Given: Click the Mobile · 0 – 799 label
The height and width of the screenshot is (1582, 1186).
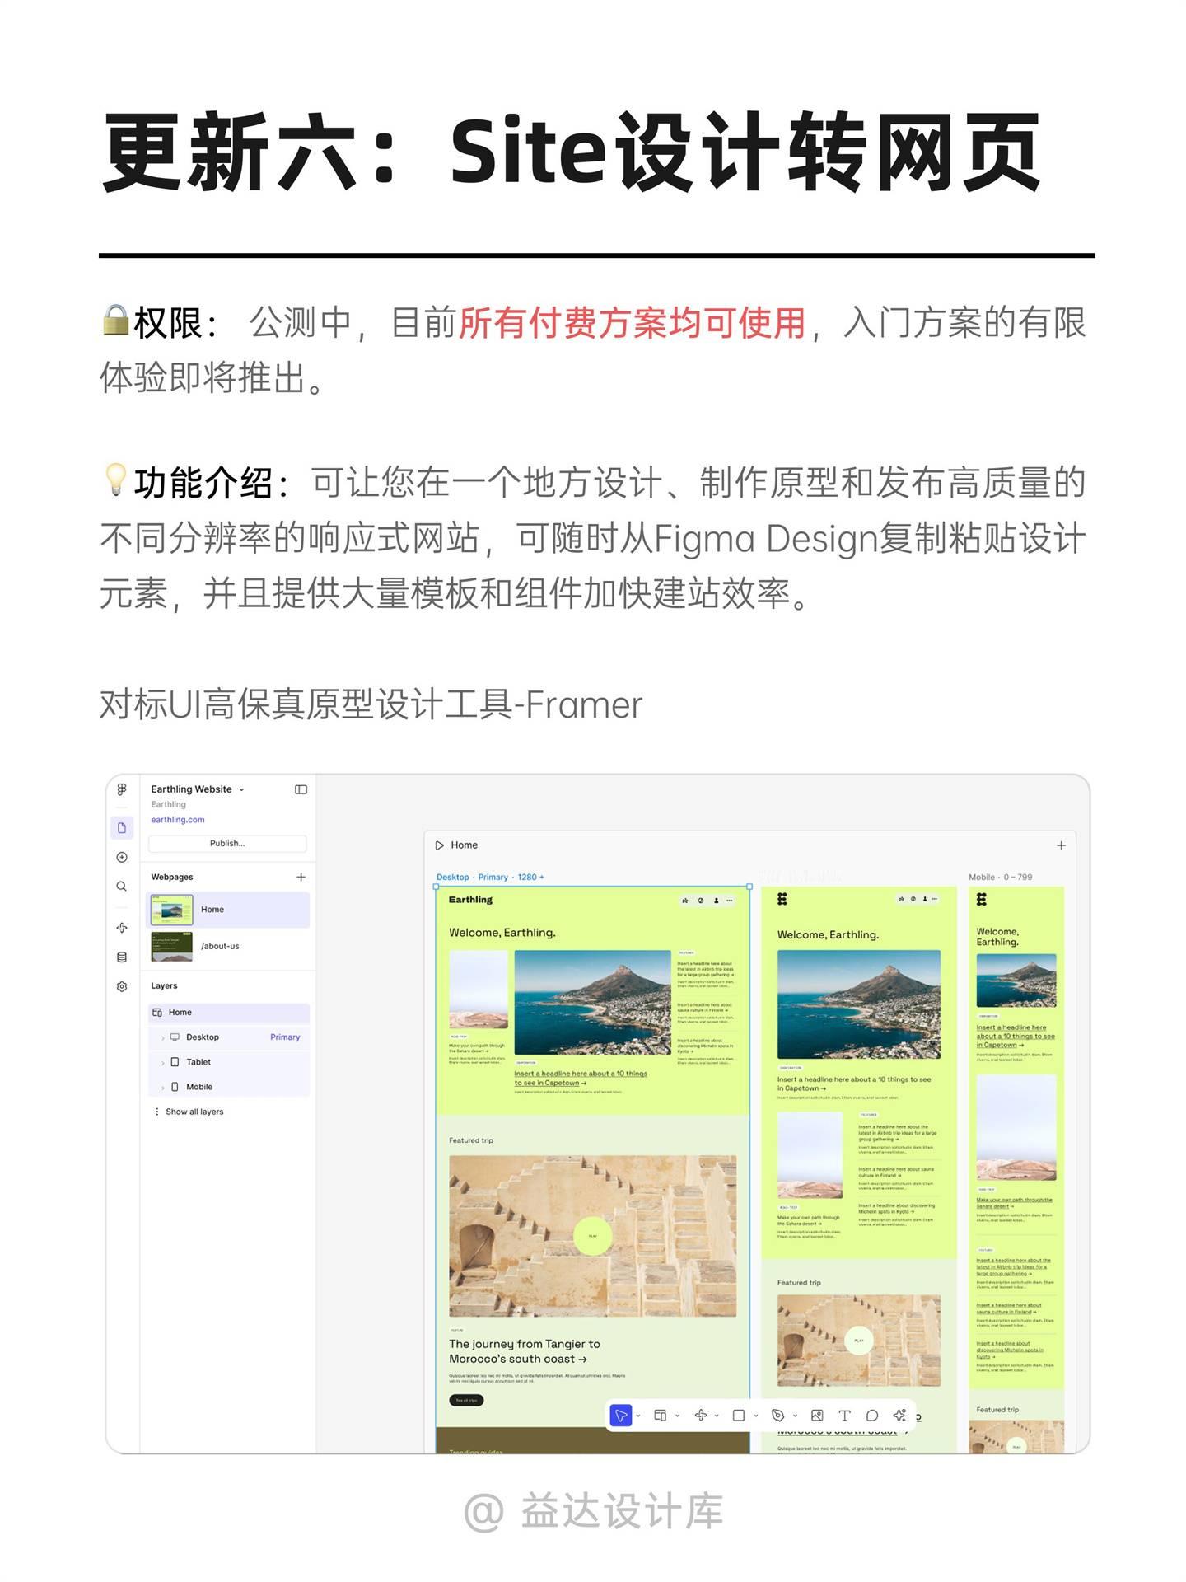Looking at the screenshot, I should [x=1001, y=878].
